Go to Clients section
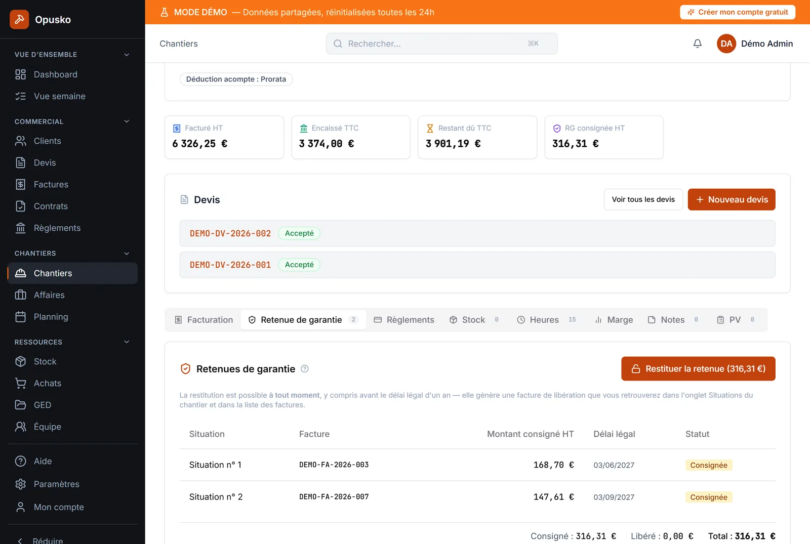Screen dimensions: 810x544 [72, 141]
